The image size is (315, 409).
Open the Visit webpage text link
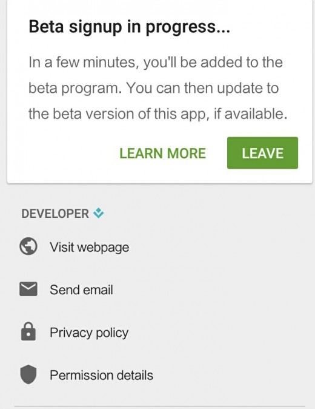89,247
